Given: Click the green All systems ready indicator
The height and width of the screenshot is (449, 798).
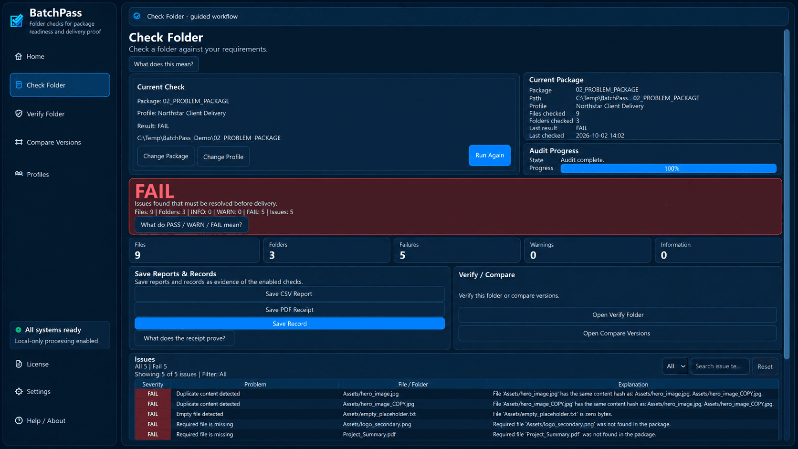Looking at the screenshot, I should (18, 330).
